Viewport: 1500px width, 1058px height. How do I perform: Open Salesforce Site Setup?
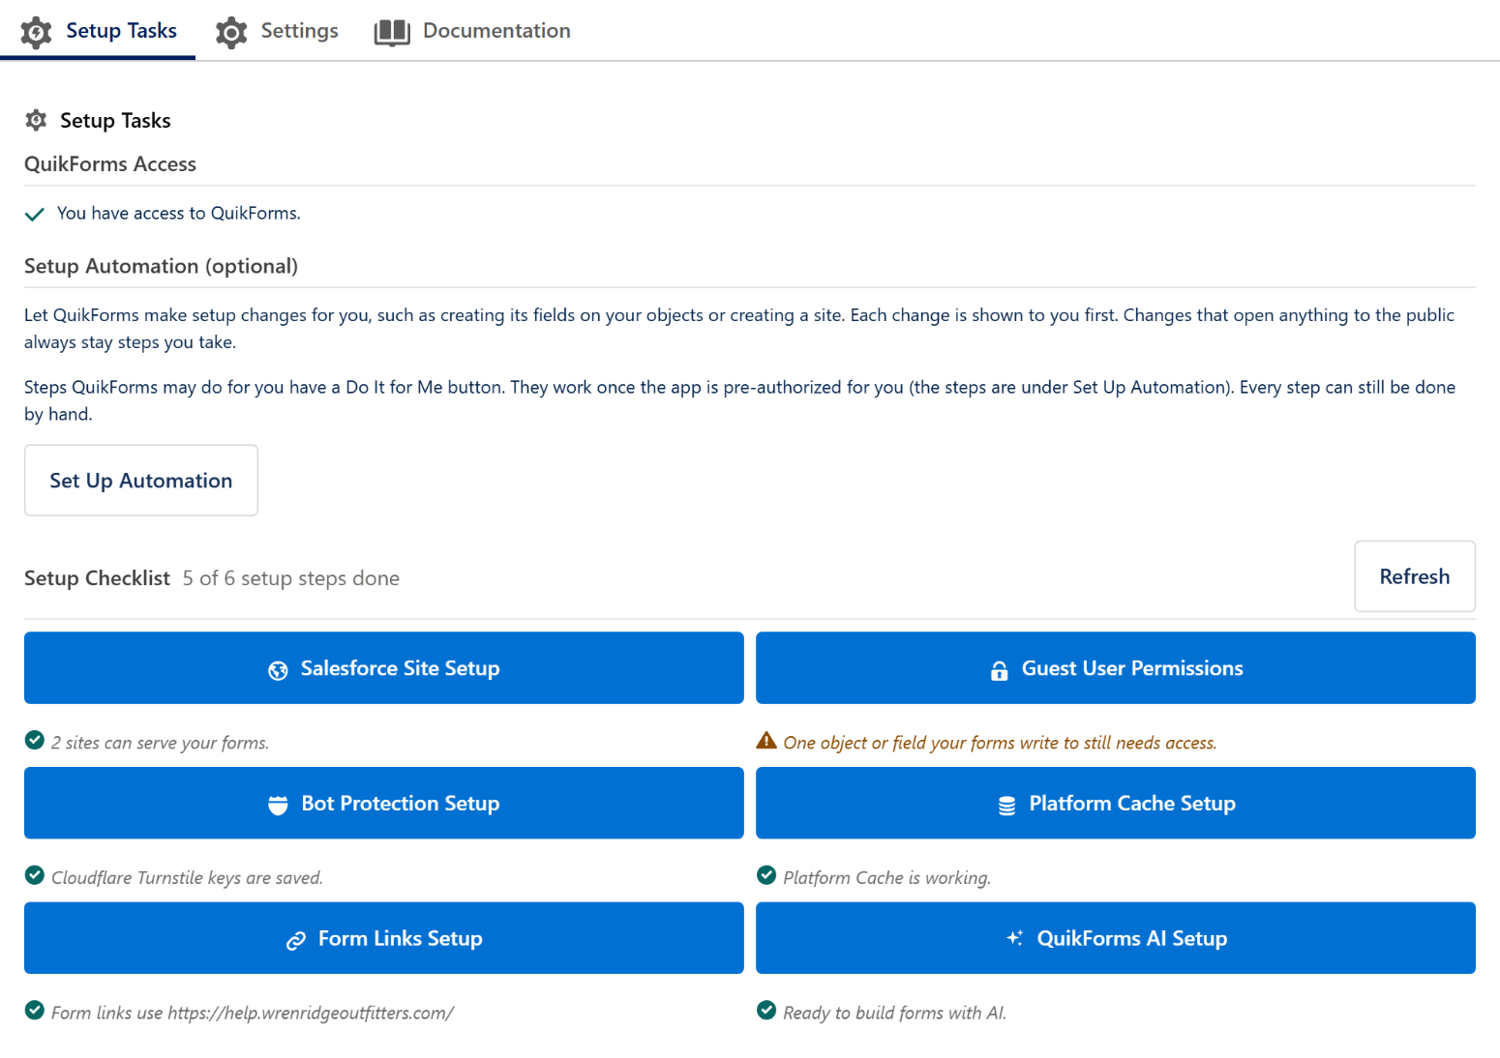[384, 668]
